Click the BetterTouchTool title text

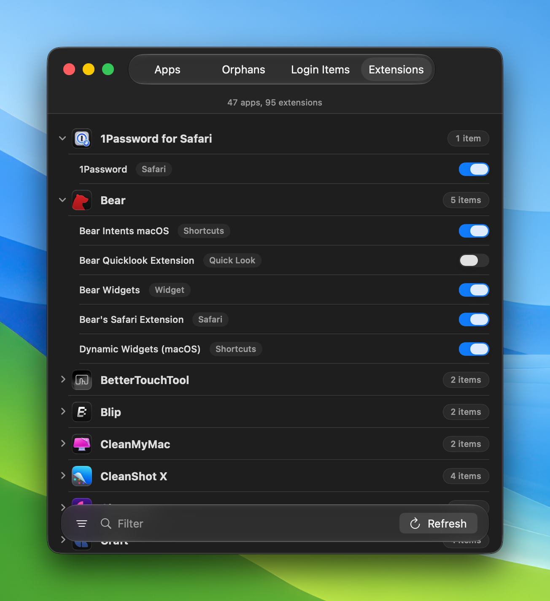[x=145, y=380]
